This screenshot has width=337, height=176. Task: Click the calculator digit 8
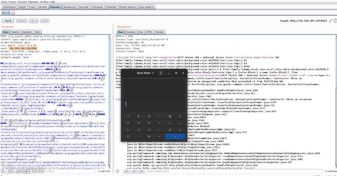tap(139, 116)
